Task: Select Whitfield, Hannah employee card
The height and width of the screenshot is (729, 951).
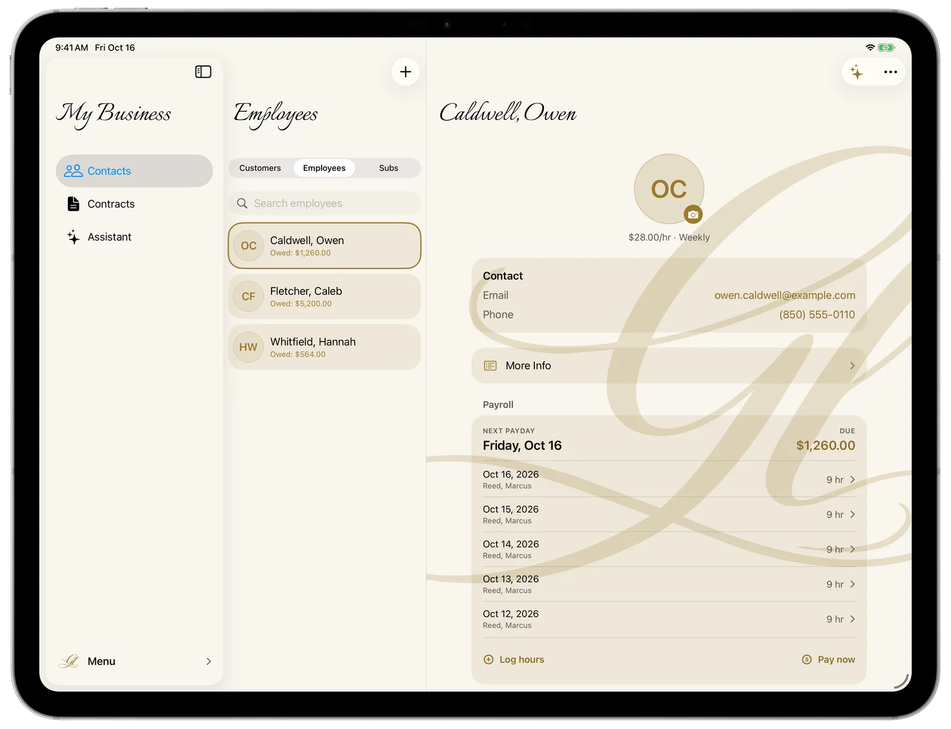Action: [x=325, y=347]
